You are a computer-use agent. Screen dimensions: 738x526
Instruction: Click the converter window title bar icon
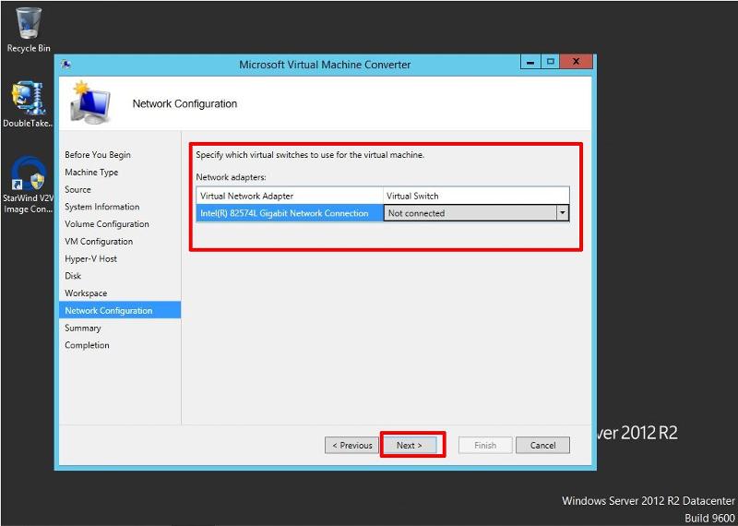point(66,65)
